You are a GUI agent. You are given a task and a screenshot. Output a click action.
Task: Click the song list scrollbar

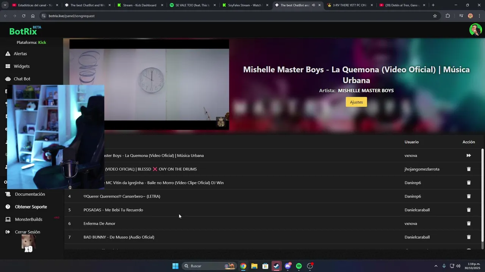pos(482,195)
